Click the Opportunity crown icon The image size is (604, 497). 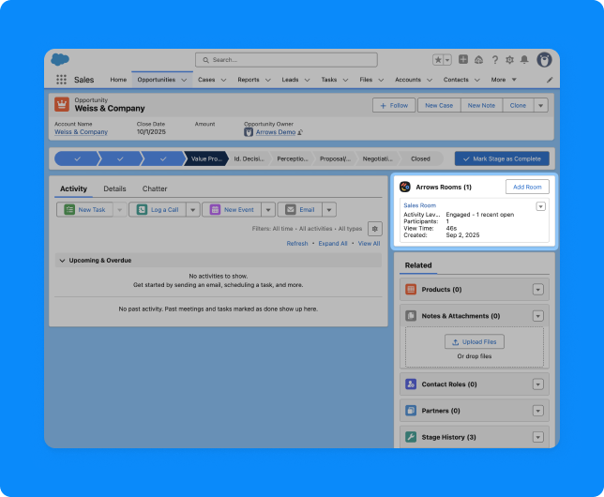click(62, 104)
